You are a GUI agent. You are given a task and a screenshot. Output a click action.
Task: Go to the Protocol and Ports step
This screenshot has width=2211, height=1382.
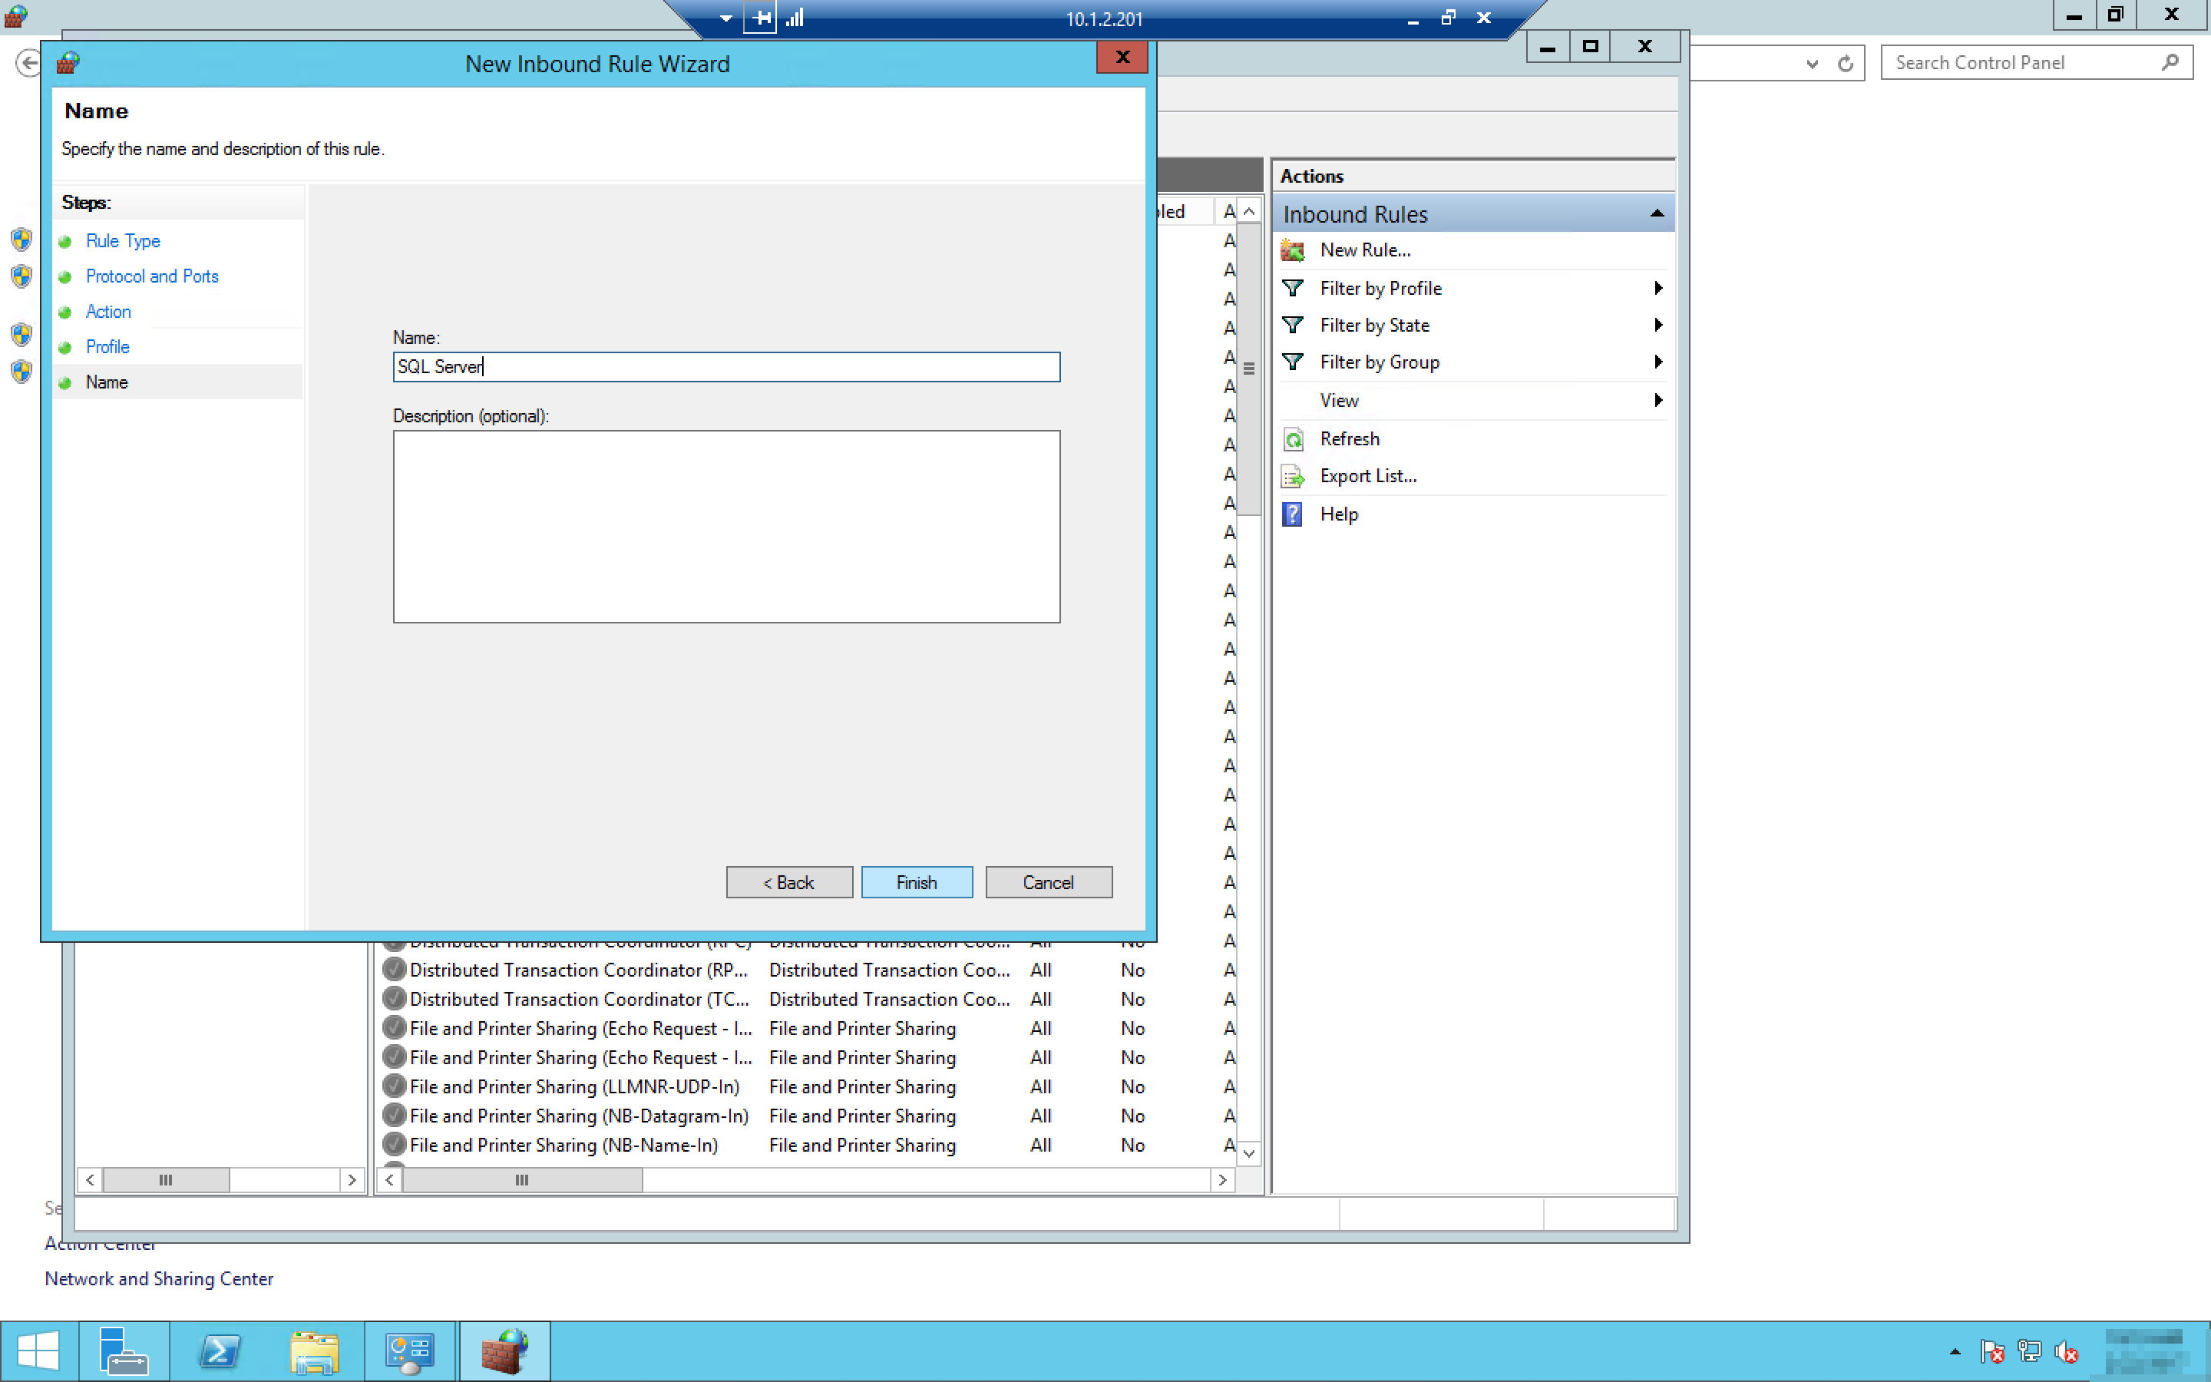click(152, 276)
